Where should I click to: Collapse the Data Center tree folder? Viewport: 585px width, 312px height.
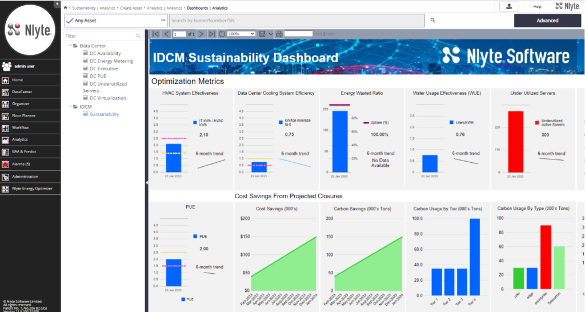coord(70,46)
